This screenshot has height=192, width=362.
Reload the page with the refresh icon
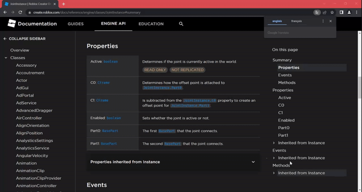pos(20,12)
